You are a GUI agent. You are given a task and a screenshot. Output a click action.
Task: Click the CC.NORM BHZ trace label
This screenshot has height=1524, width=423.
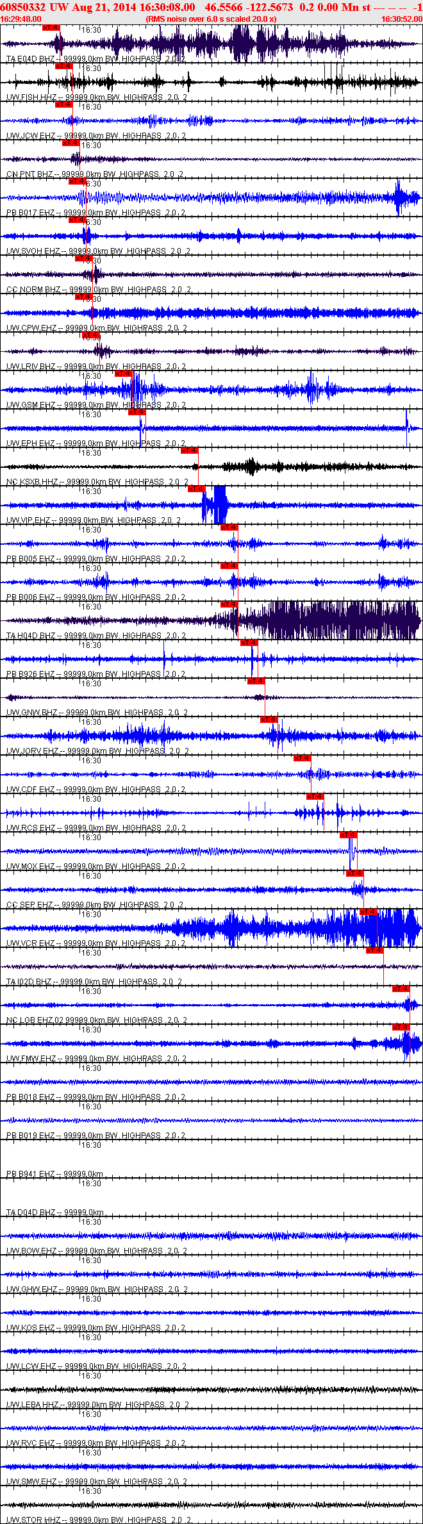99,290
